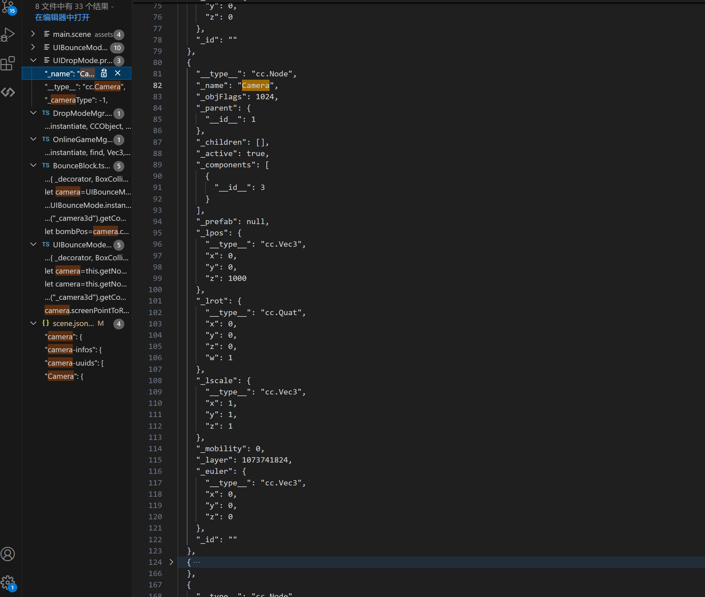Dismiss the selected _name search result

pyautogui.click(x=118, y=73)
